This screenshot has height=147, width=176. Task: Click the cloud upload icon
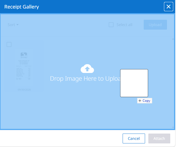tap(87, 69)
